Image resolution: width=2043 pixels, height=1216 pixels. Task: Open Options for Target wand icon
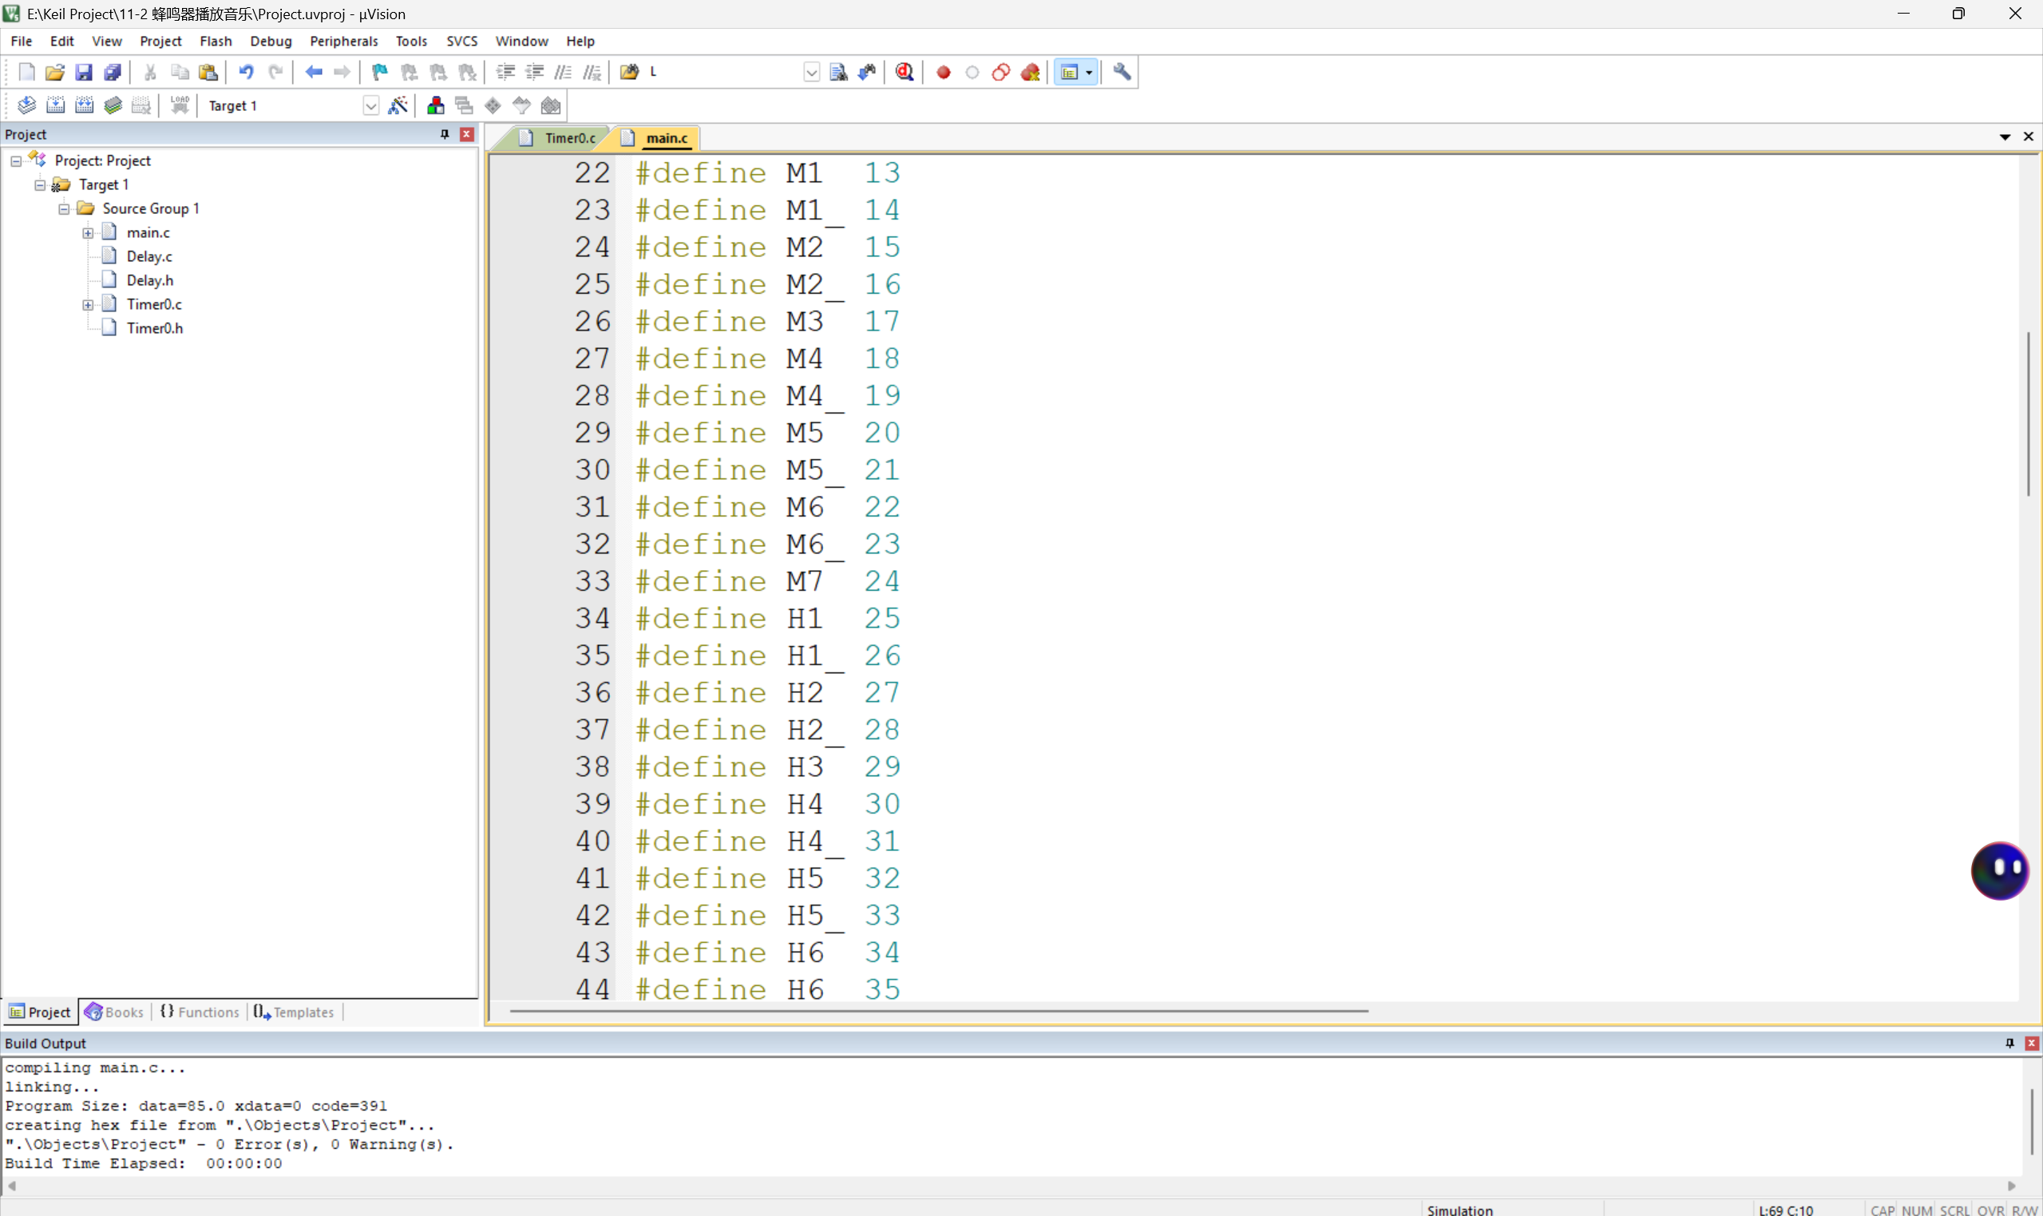pos(398,105)
